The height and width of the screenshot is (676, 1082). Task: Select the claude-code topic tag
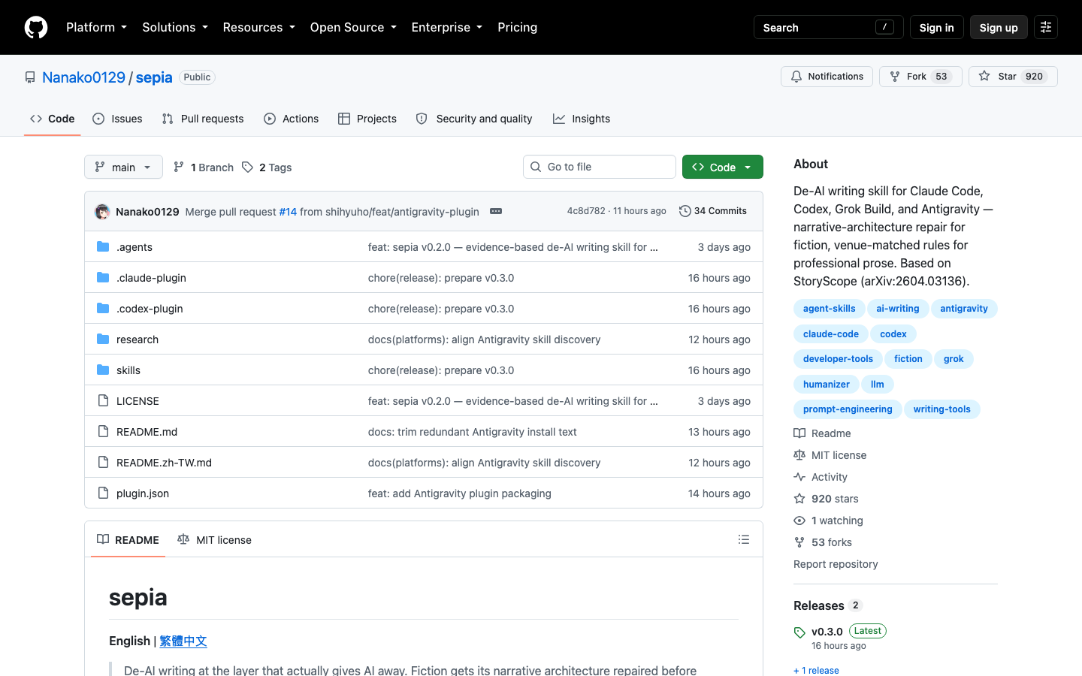(830, 333)
